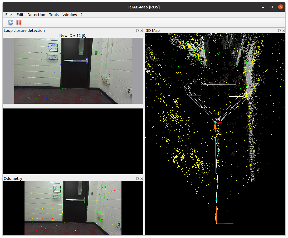Undock the 3D Map panel
The width and height of the screenshot is (288, 238).
(280, 31)
